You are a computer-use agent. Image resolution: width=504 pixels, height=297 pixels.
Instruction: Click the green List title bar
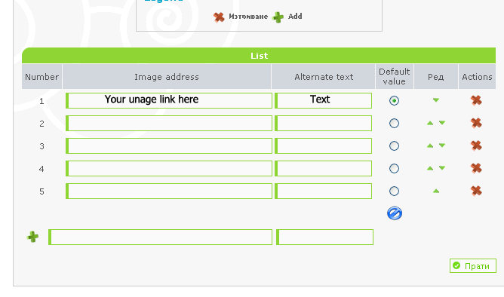pos(259,56)
